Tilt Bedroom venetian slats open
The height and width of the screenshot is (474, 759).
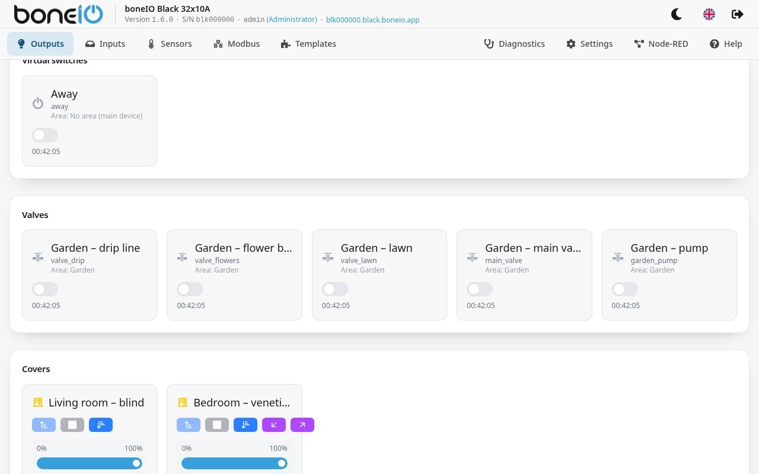tap(302, 425)
